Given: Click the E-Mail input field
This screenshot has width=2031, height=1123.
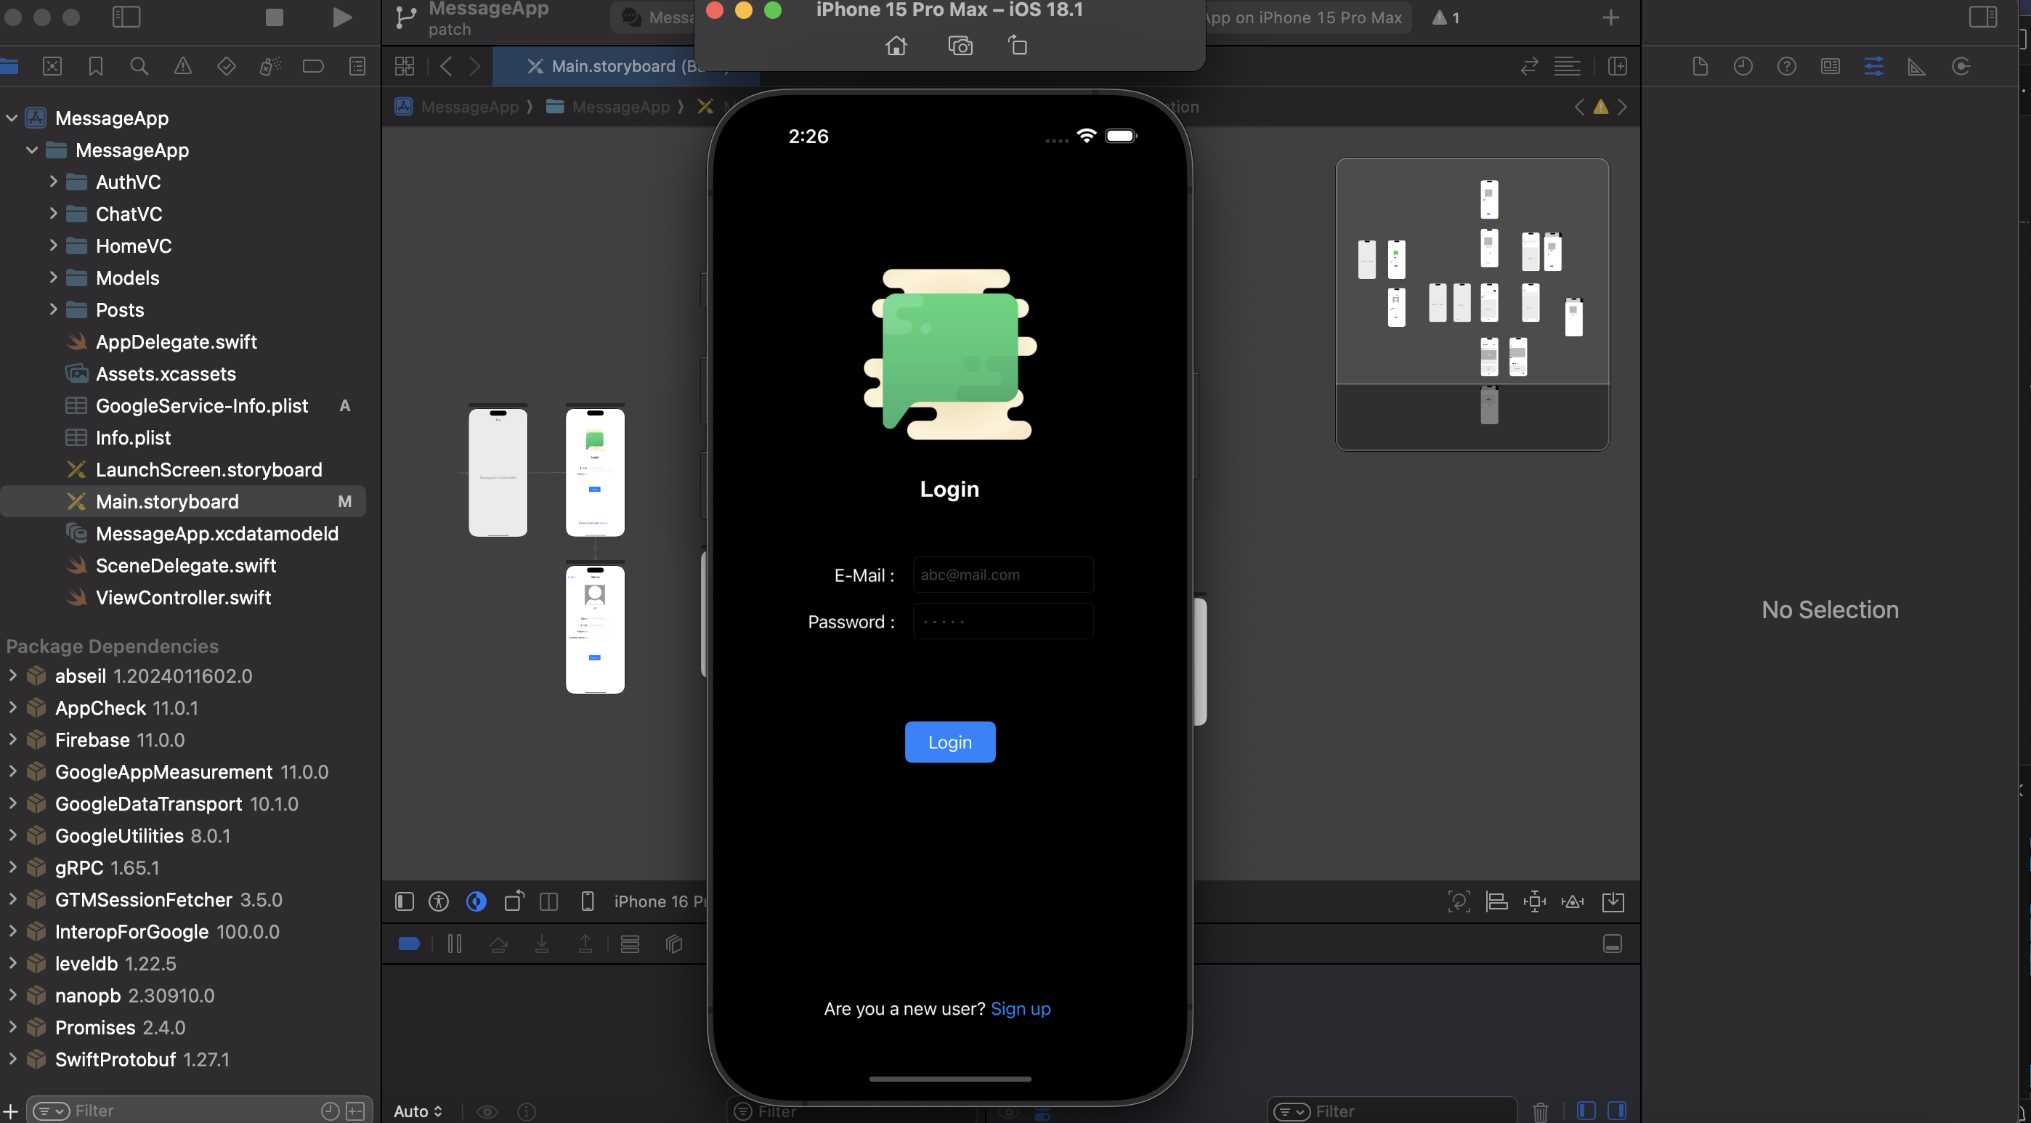Looking at the screenshot, I should click(1003, 575).
